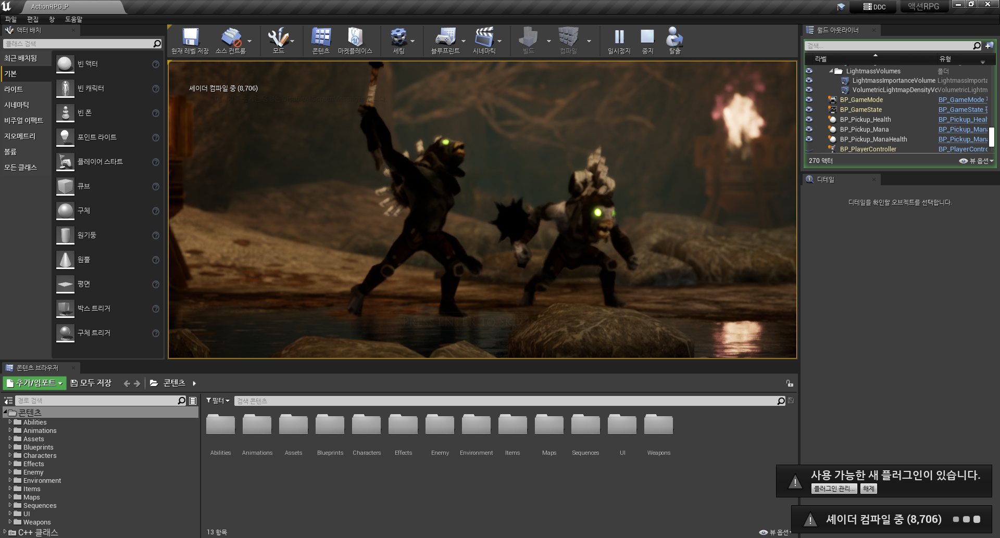Click the DDC button in title bar
Viewport: 1000px width, 538px height.
click(x=874, y=7)
